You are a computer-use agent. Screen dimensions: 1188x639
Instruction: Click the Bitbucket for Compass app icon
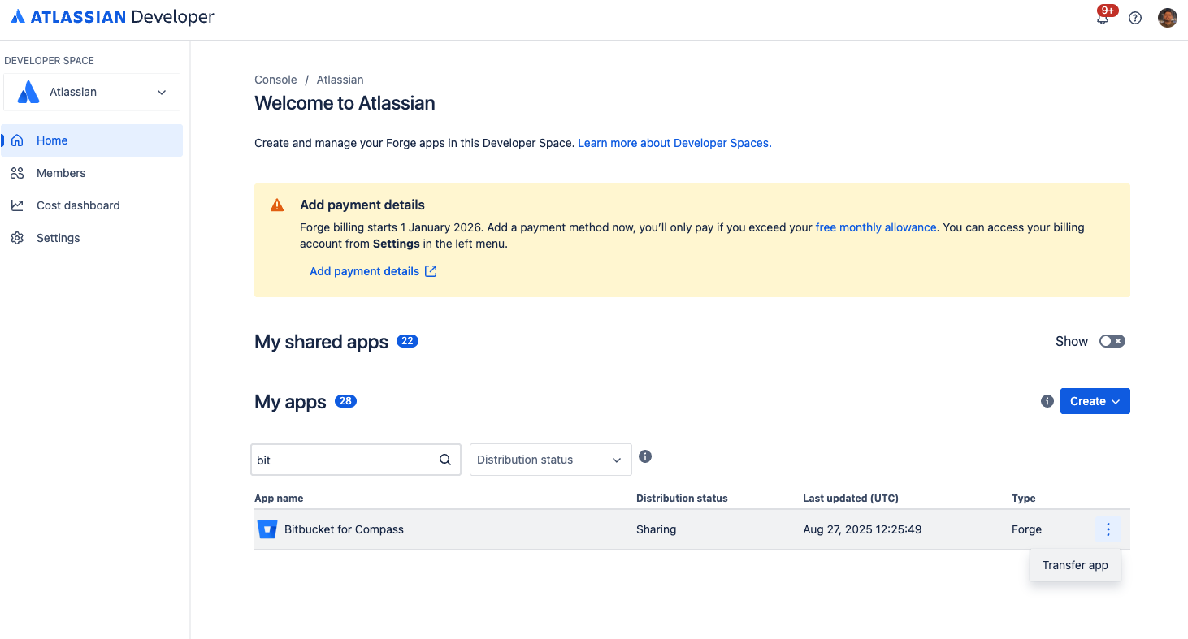point(267,529)
